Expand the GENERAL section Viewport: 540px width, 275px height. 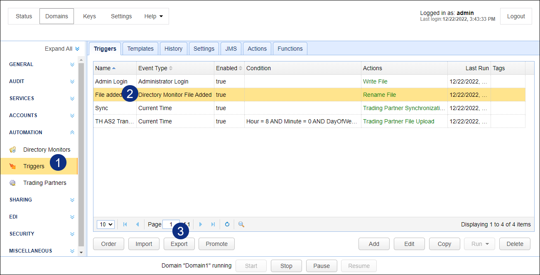(x=72, y=64)
